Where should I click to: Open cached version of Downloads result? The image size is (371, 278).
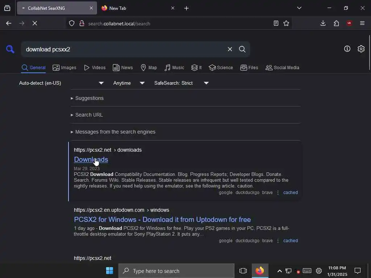[x=291, y=193]
